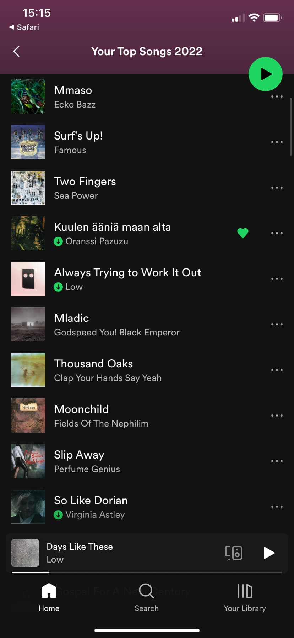Select the Thousand Oaks track

147,370
